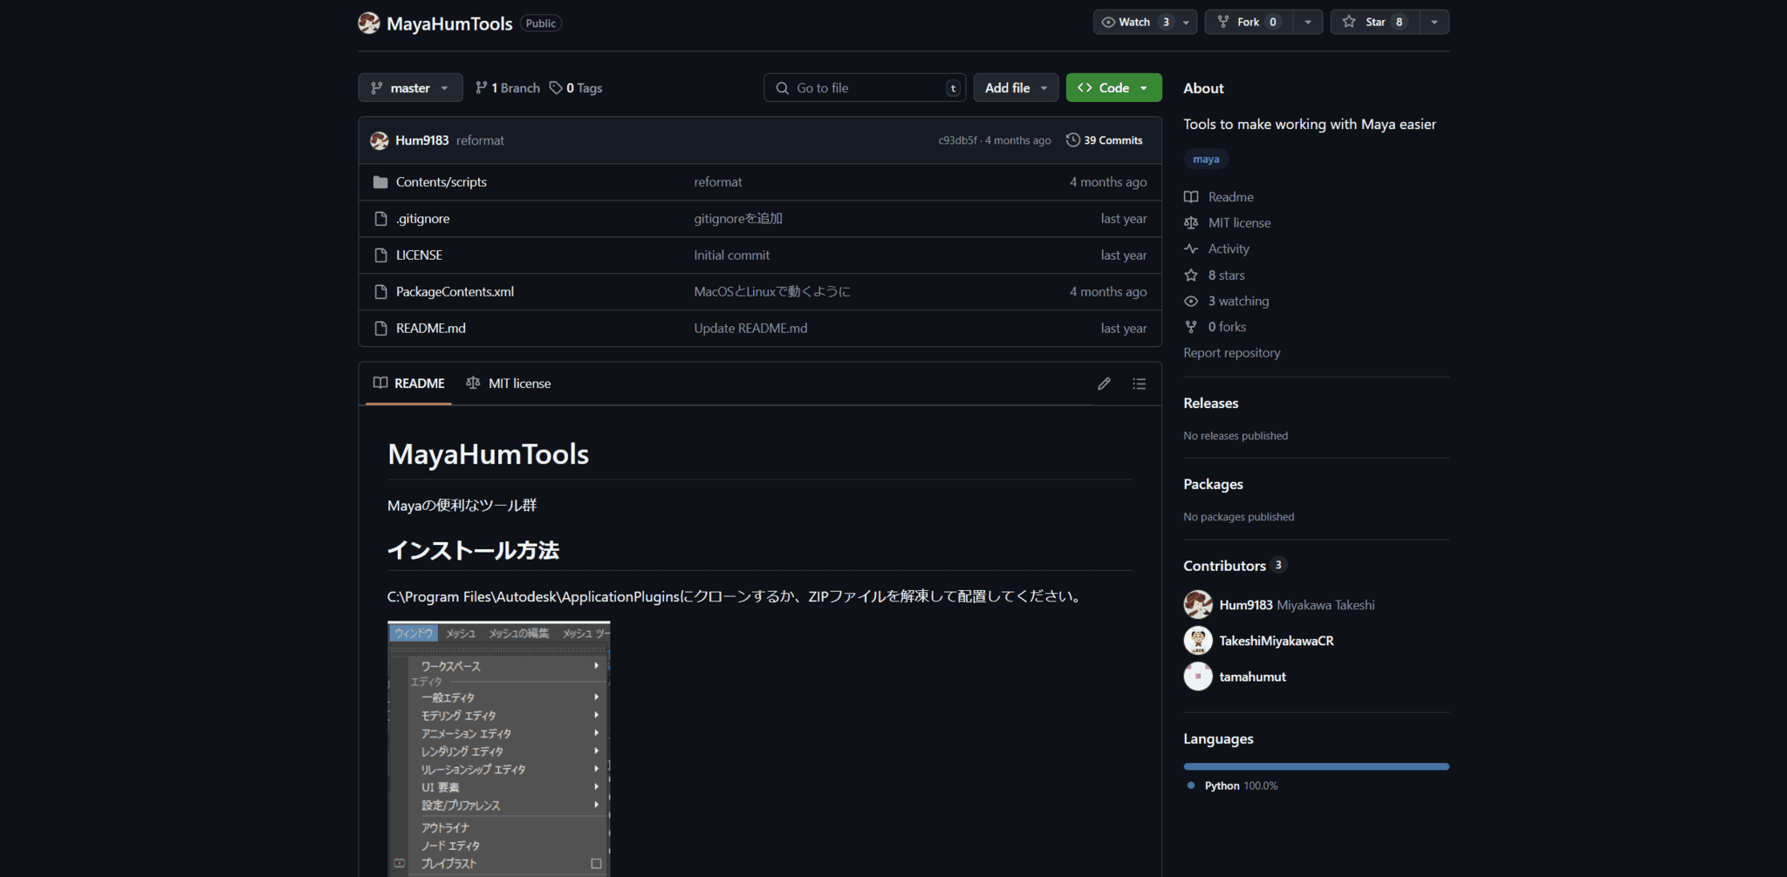
Task: Open the 'MacOSとLinuxで動くように' commit message
Action: click(x=772, y=292)
